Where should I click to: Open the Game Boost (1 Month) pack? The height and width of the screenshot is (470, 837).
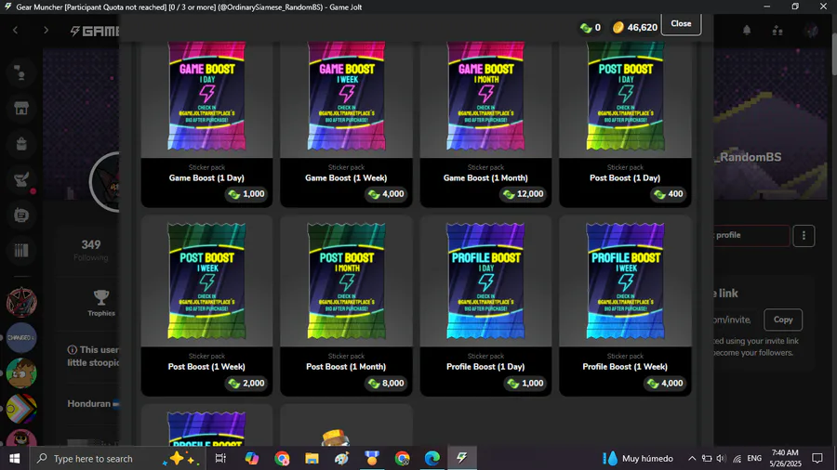pyautogui.click(x=485, y=124)
